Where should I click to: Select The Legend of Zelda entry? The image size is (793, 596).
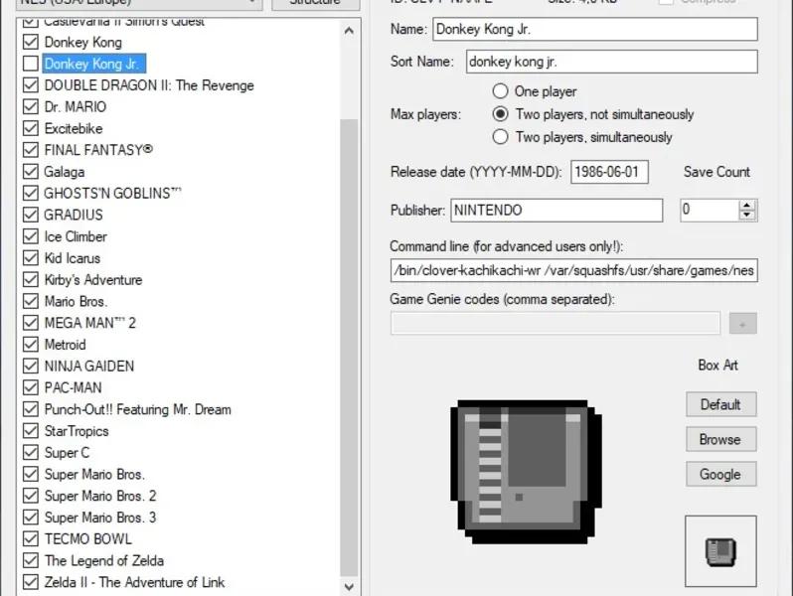pyautogui.click(x=104, y=560)
